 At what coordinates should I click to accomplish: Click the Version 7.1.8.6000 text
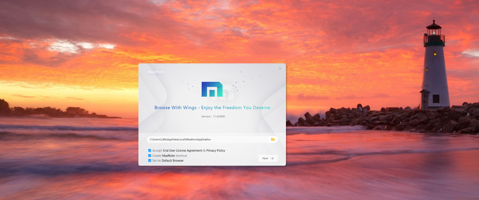(212, 116)
